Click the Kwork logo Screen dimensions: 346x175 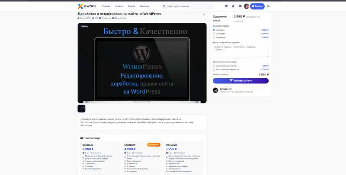pos(87,6)
